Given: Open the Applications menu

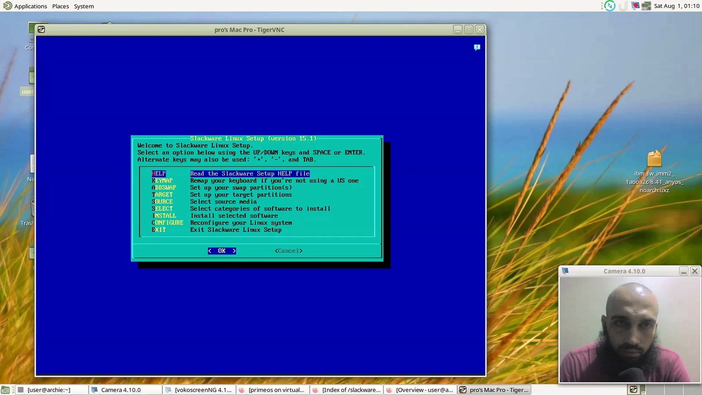Looking at the screenshot, I should [x=31, y=6].
